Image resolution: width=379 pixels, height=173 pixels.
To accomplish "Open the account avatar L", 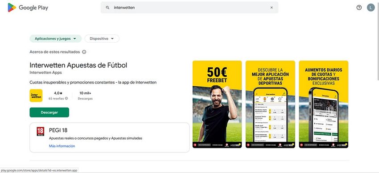I will coord(371,8).
